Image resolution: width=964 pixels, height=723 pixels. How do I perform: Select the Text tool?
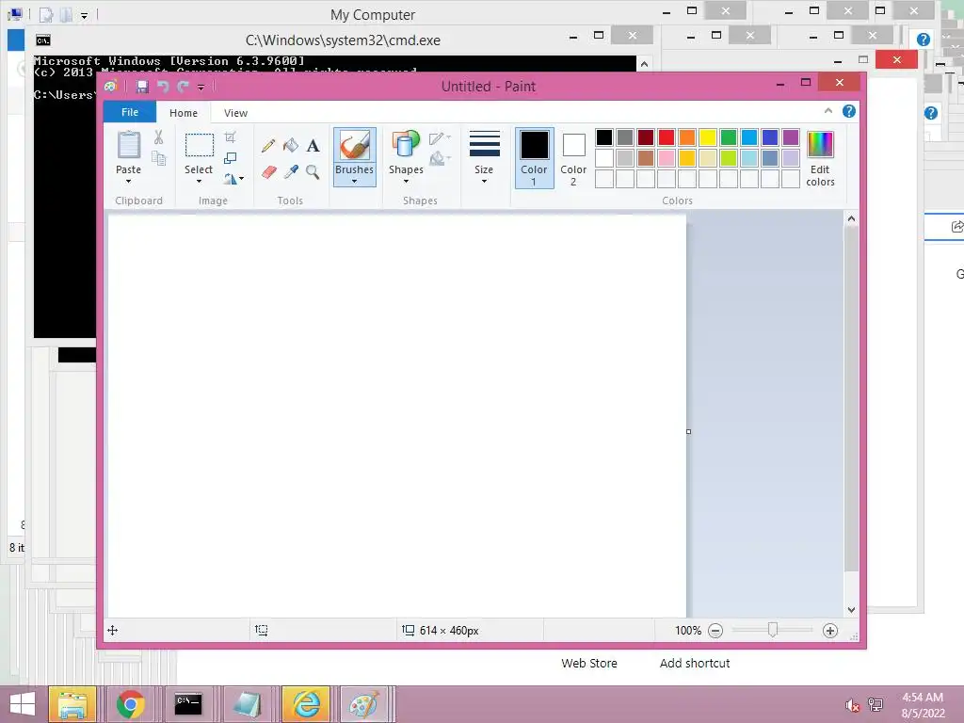tap(313, 146)
